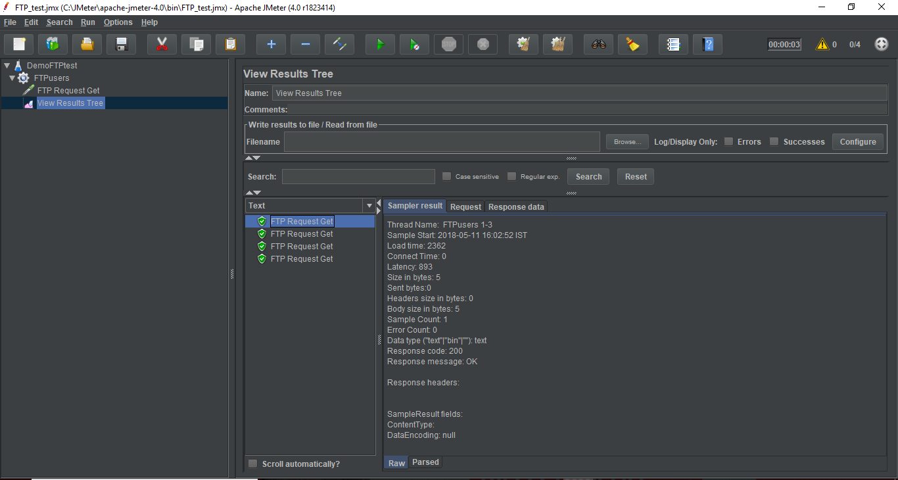
Task: Click the Cut scissors toolbar icon
Action: (162, 45)
